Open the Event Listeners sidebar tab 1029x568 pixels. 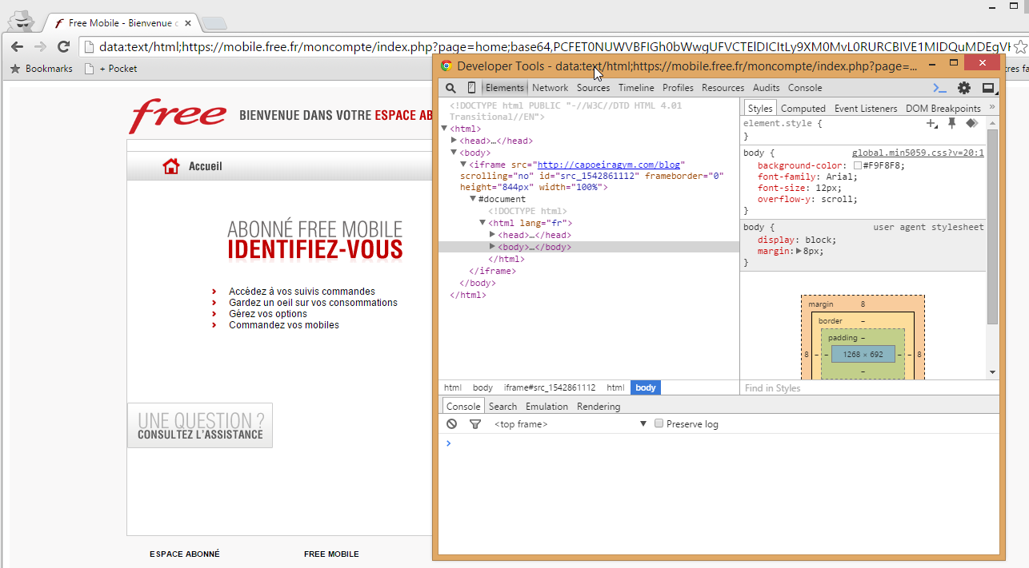pos(867,108)
